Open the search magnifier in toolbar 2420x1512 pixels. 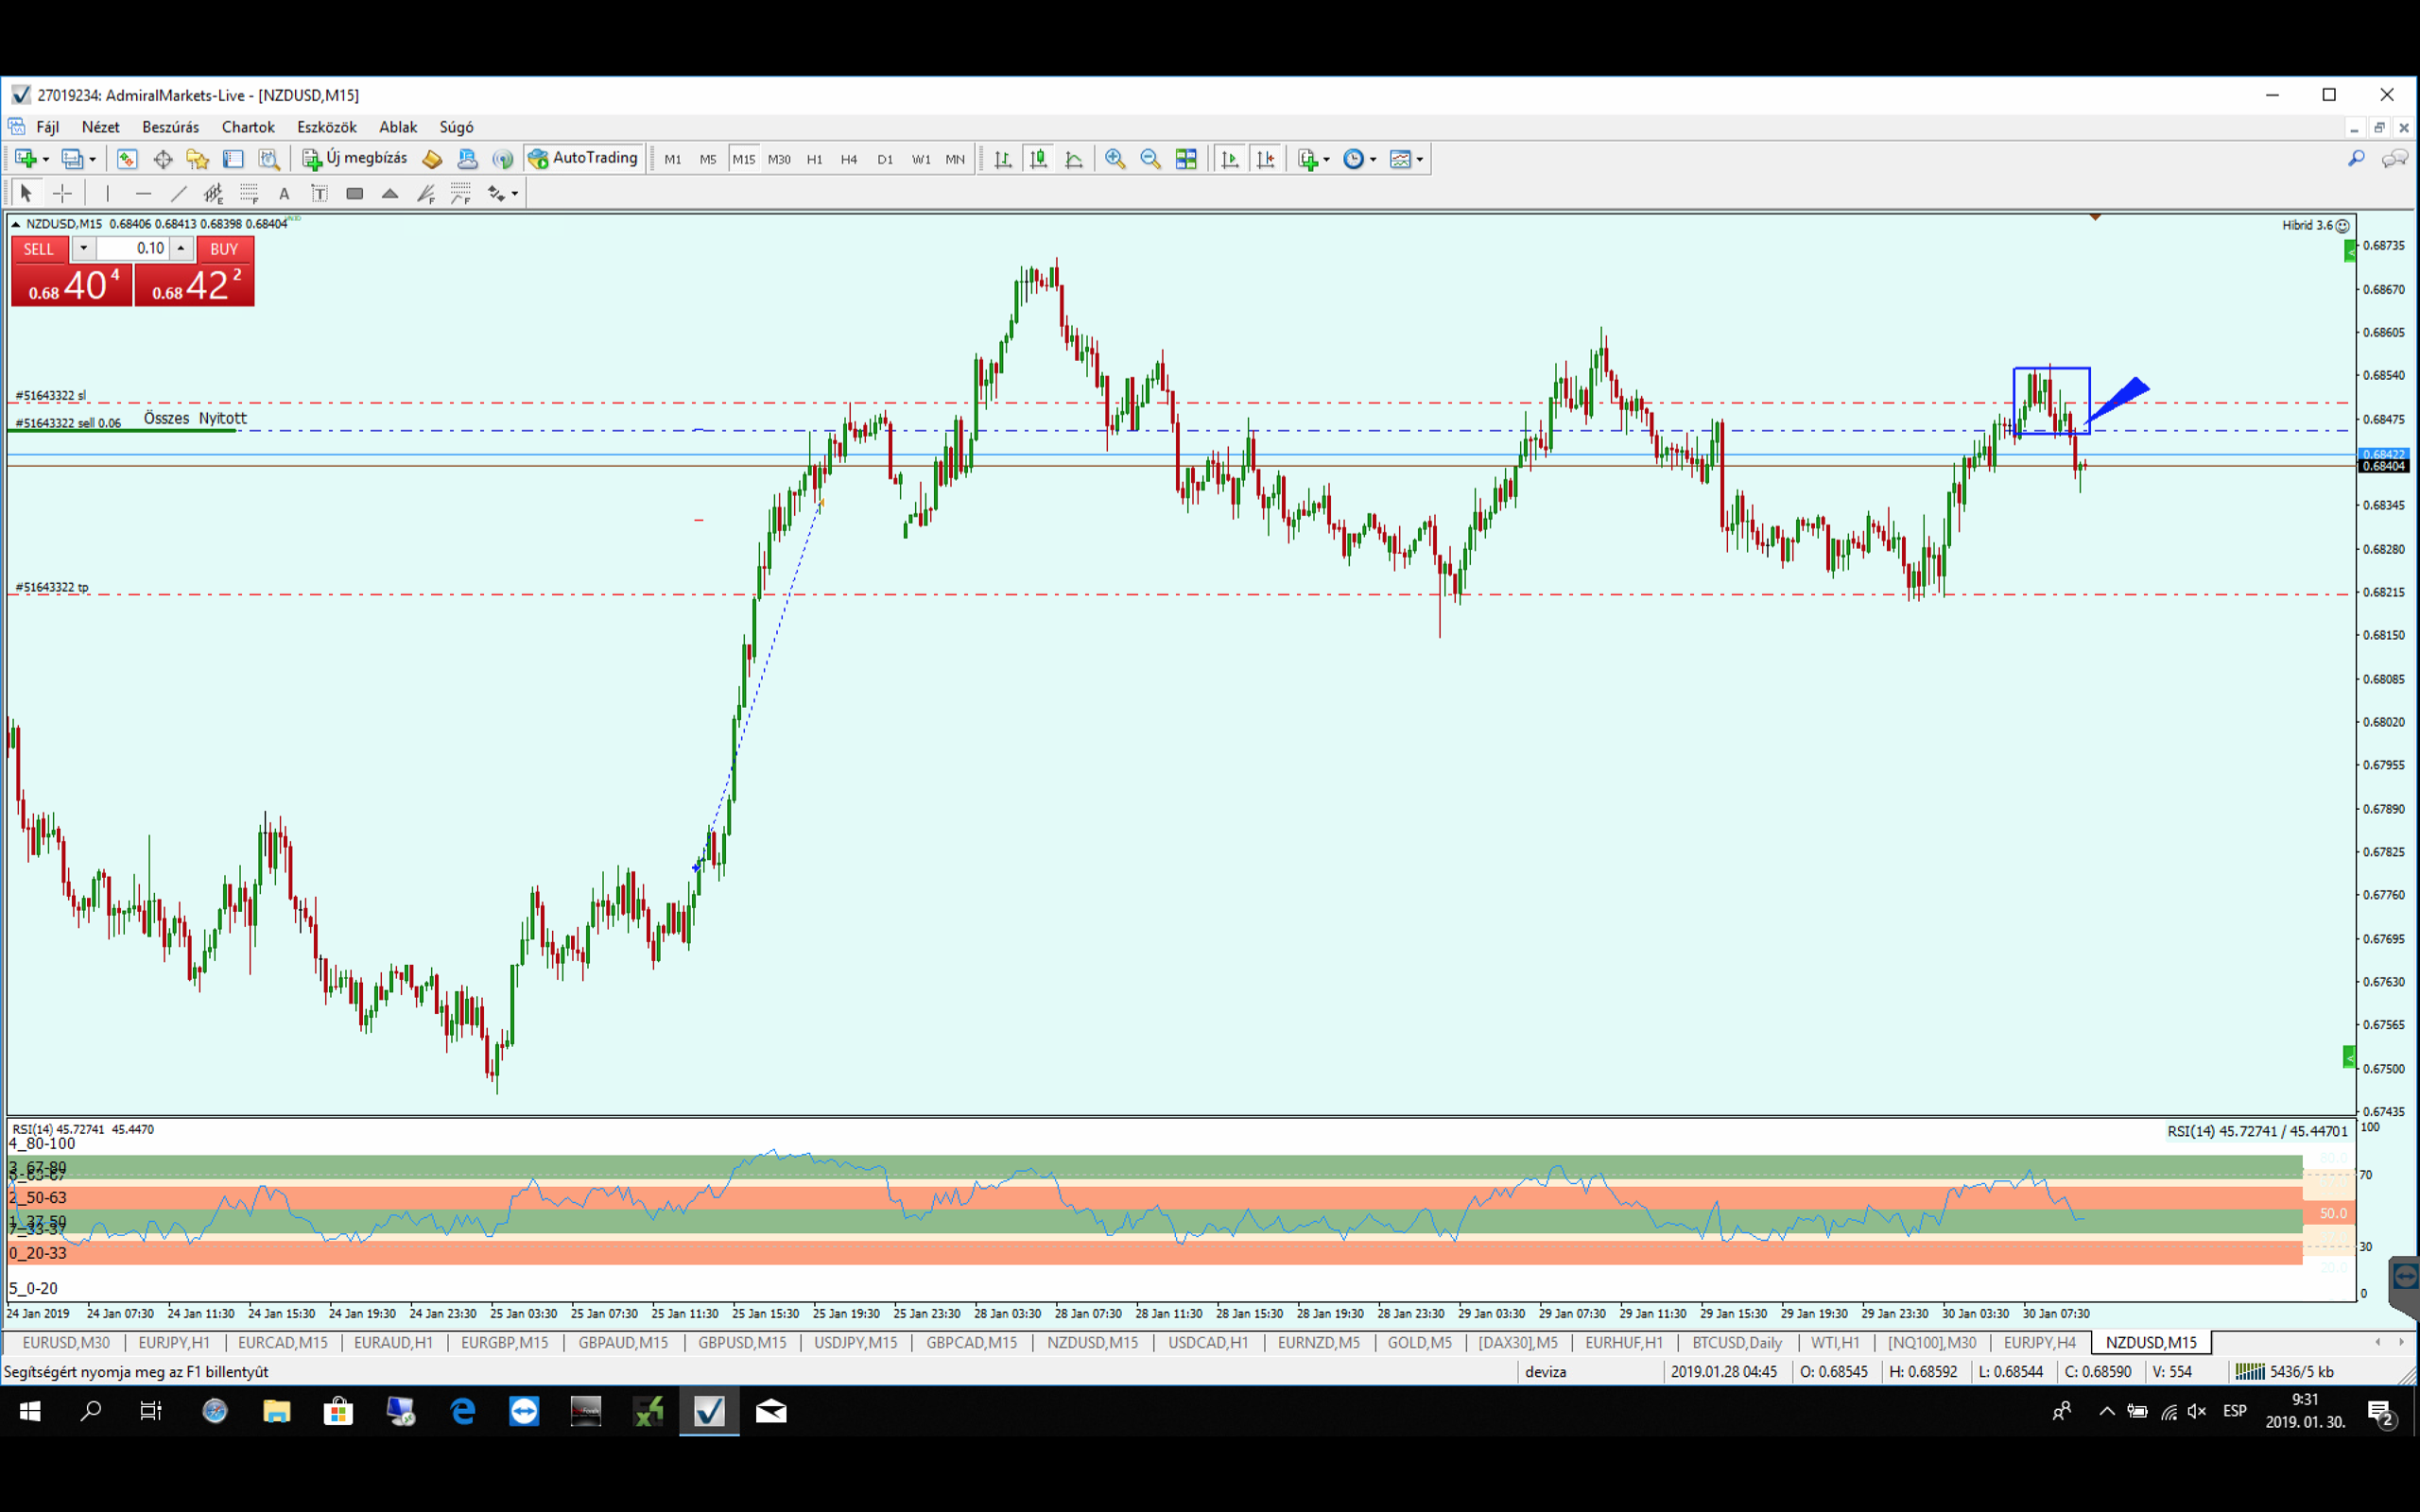pyautogui.click(x=2356, y=159)
